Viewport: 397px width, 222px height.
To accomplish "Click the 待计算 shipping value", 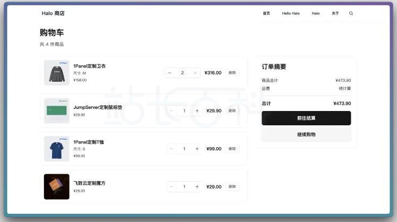I will pos(345,89).
